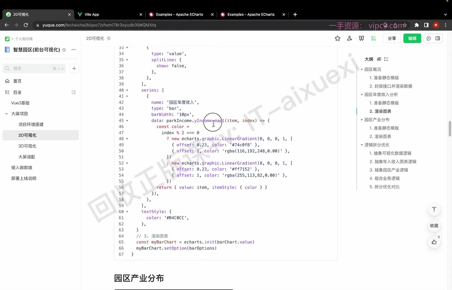Click the browser address bar URL
This screenshot has width=452, height=290.
point(99,25)
